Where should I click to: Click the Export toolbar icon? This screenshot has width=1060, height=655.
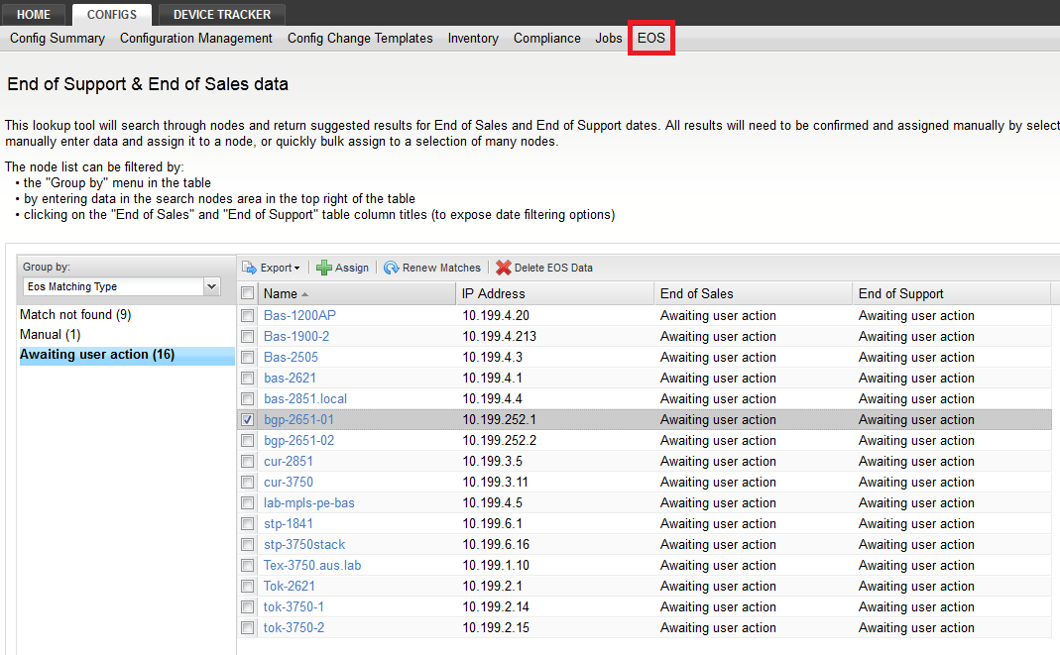250,269
